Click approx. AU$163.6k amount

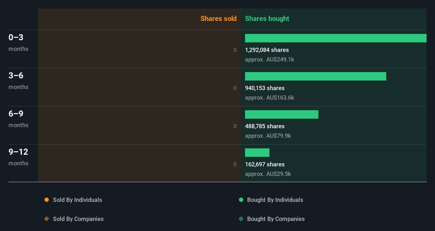pos(269,98)
